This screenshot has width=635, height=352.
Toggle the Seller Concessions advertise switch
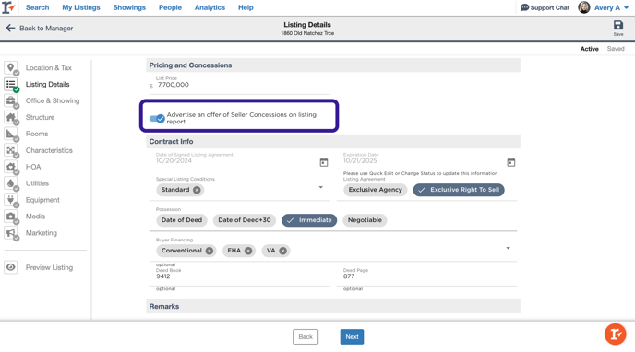tap(157, 119)
